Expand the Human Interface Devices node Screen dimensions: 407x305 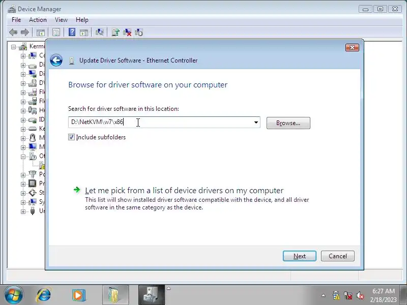[x=23, y=111]
